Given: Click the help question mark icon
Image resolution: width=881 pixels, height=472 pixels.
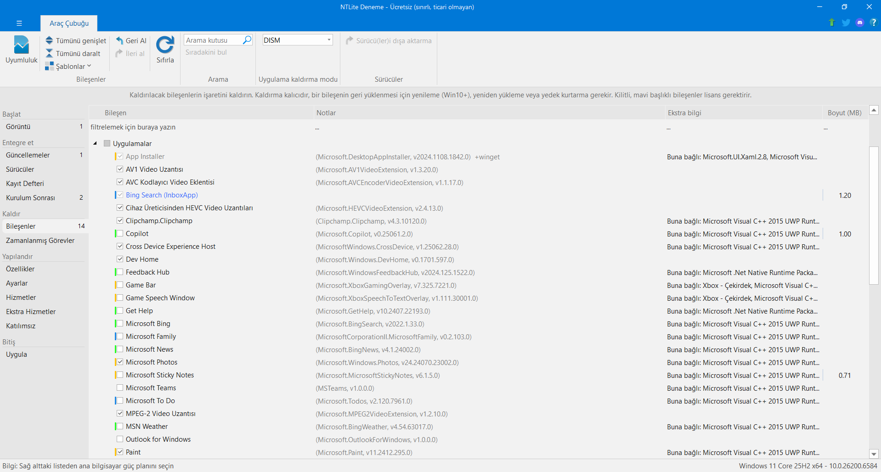Looking at the screenshot, I should tap(873, 22).
